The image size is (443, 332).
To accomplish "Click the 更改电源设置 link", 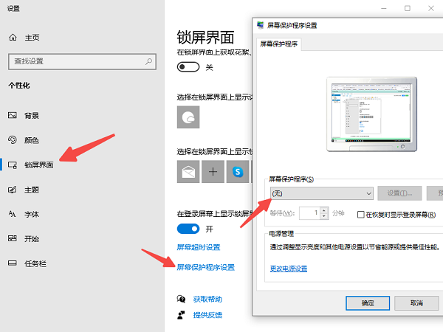I will (289, 269).
